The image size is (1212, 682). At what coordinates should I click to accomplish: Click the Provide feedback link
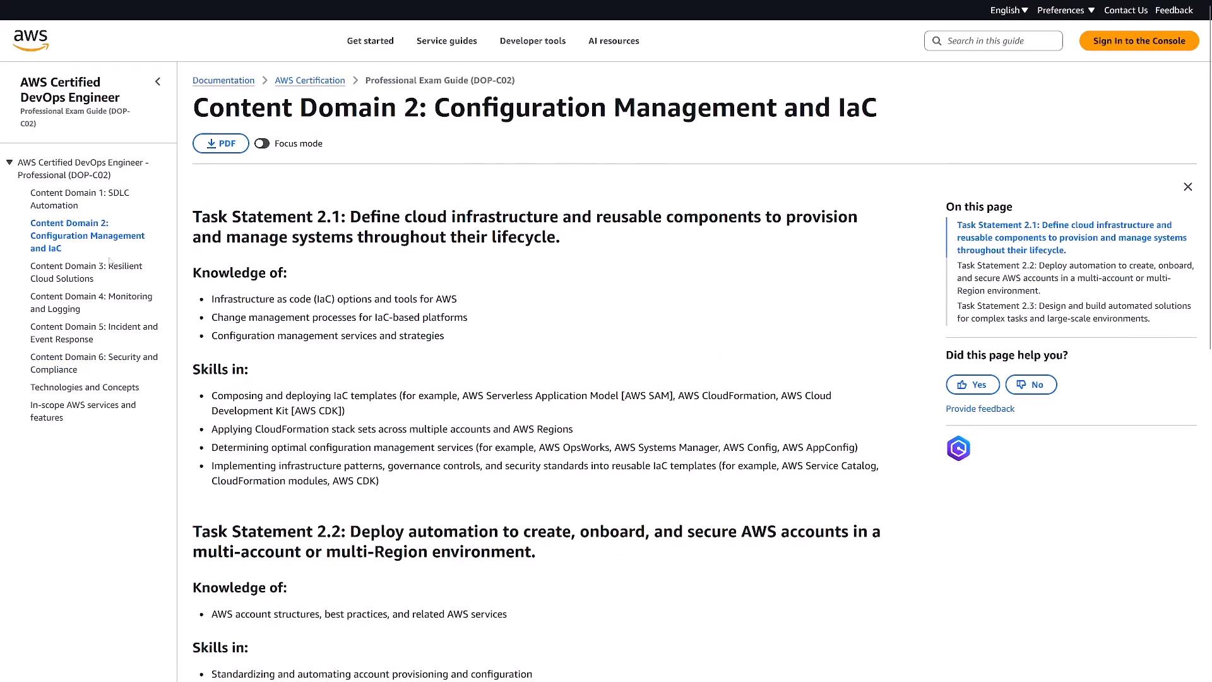pos(980,409)
